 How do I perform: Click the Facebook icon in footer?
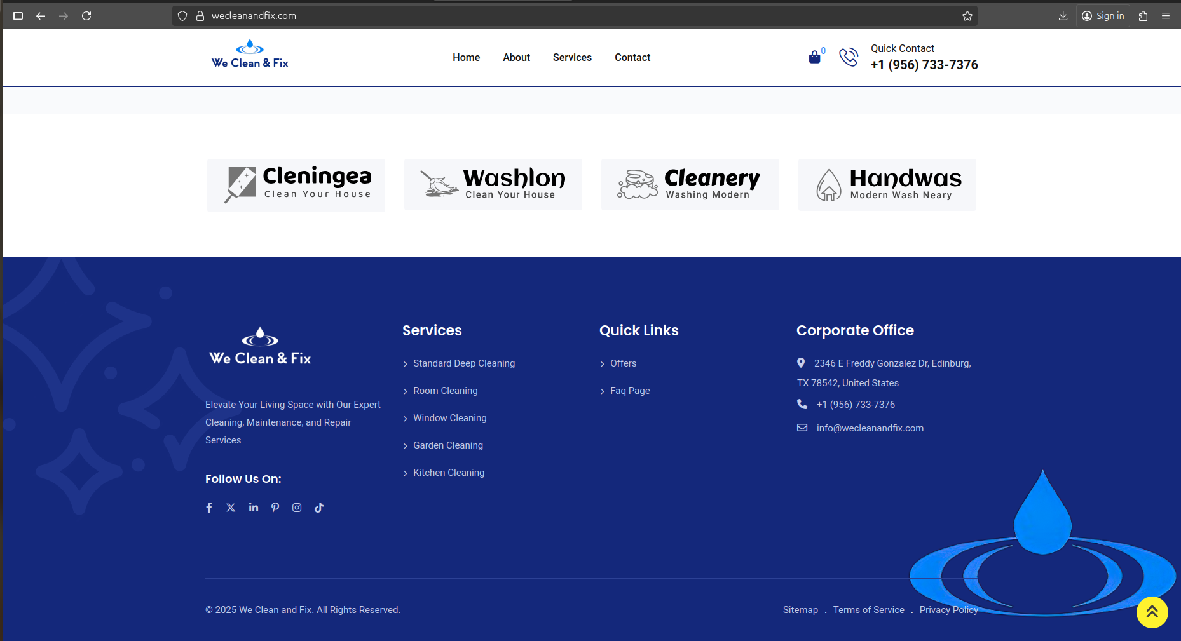[209, 508]
